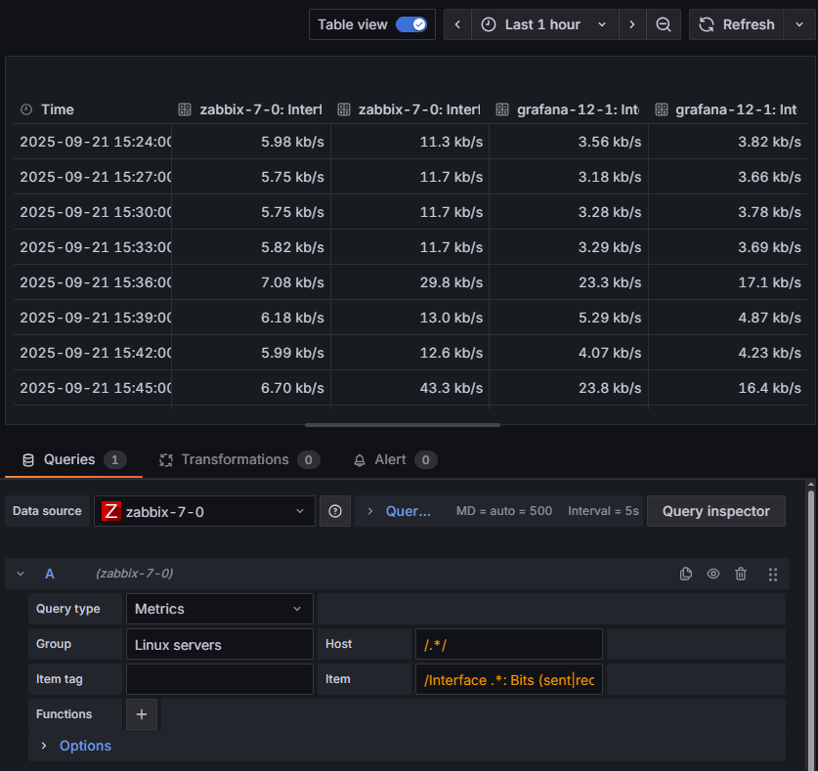Click the Query inspector button

pos(715,511)
